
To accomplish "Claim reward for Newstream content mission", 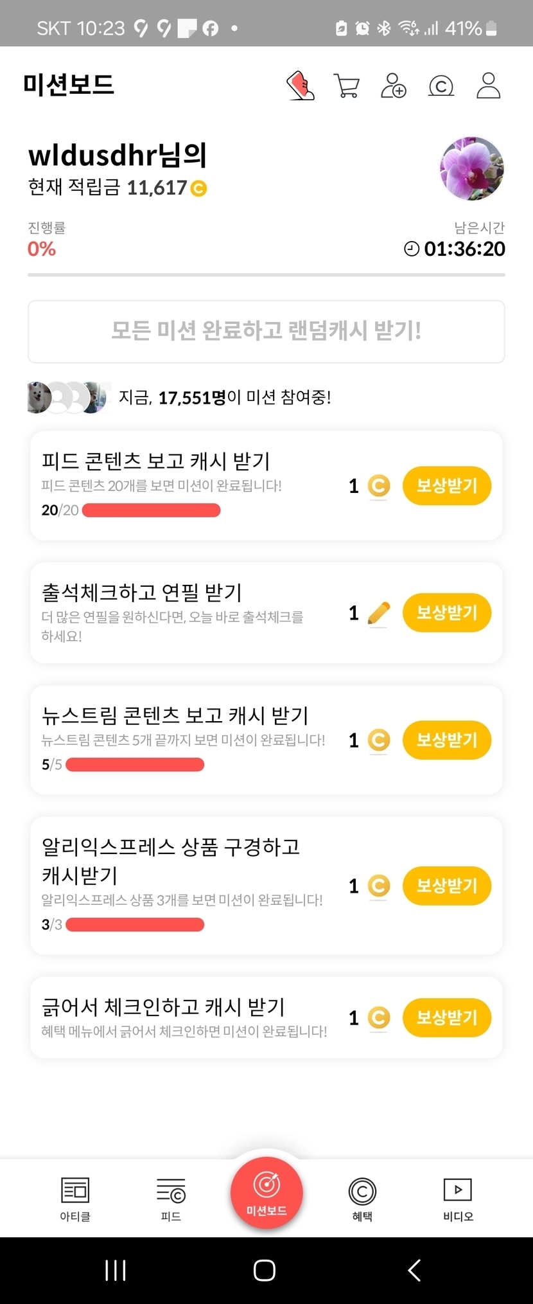I will (x=447, y=740).
